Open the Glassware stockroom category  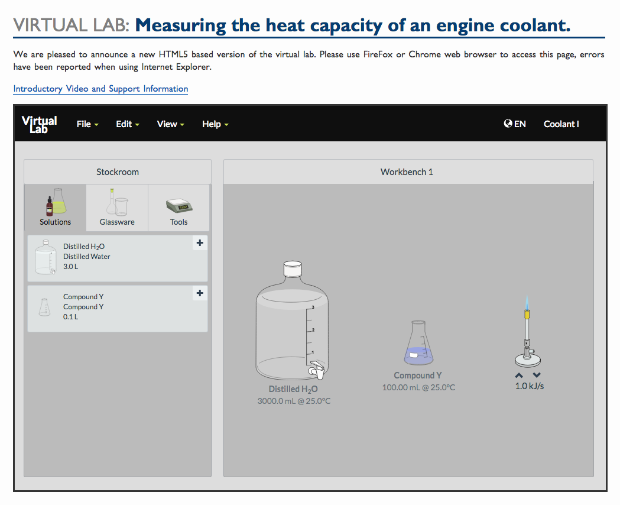click(116, 207)
